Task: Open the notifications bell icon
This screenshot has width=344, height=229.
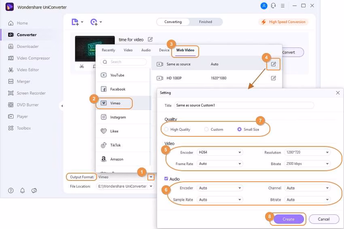Action: pos(22,191)
